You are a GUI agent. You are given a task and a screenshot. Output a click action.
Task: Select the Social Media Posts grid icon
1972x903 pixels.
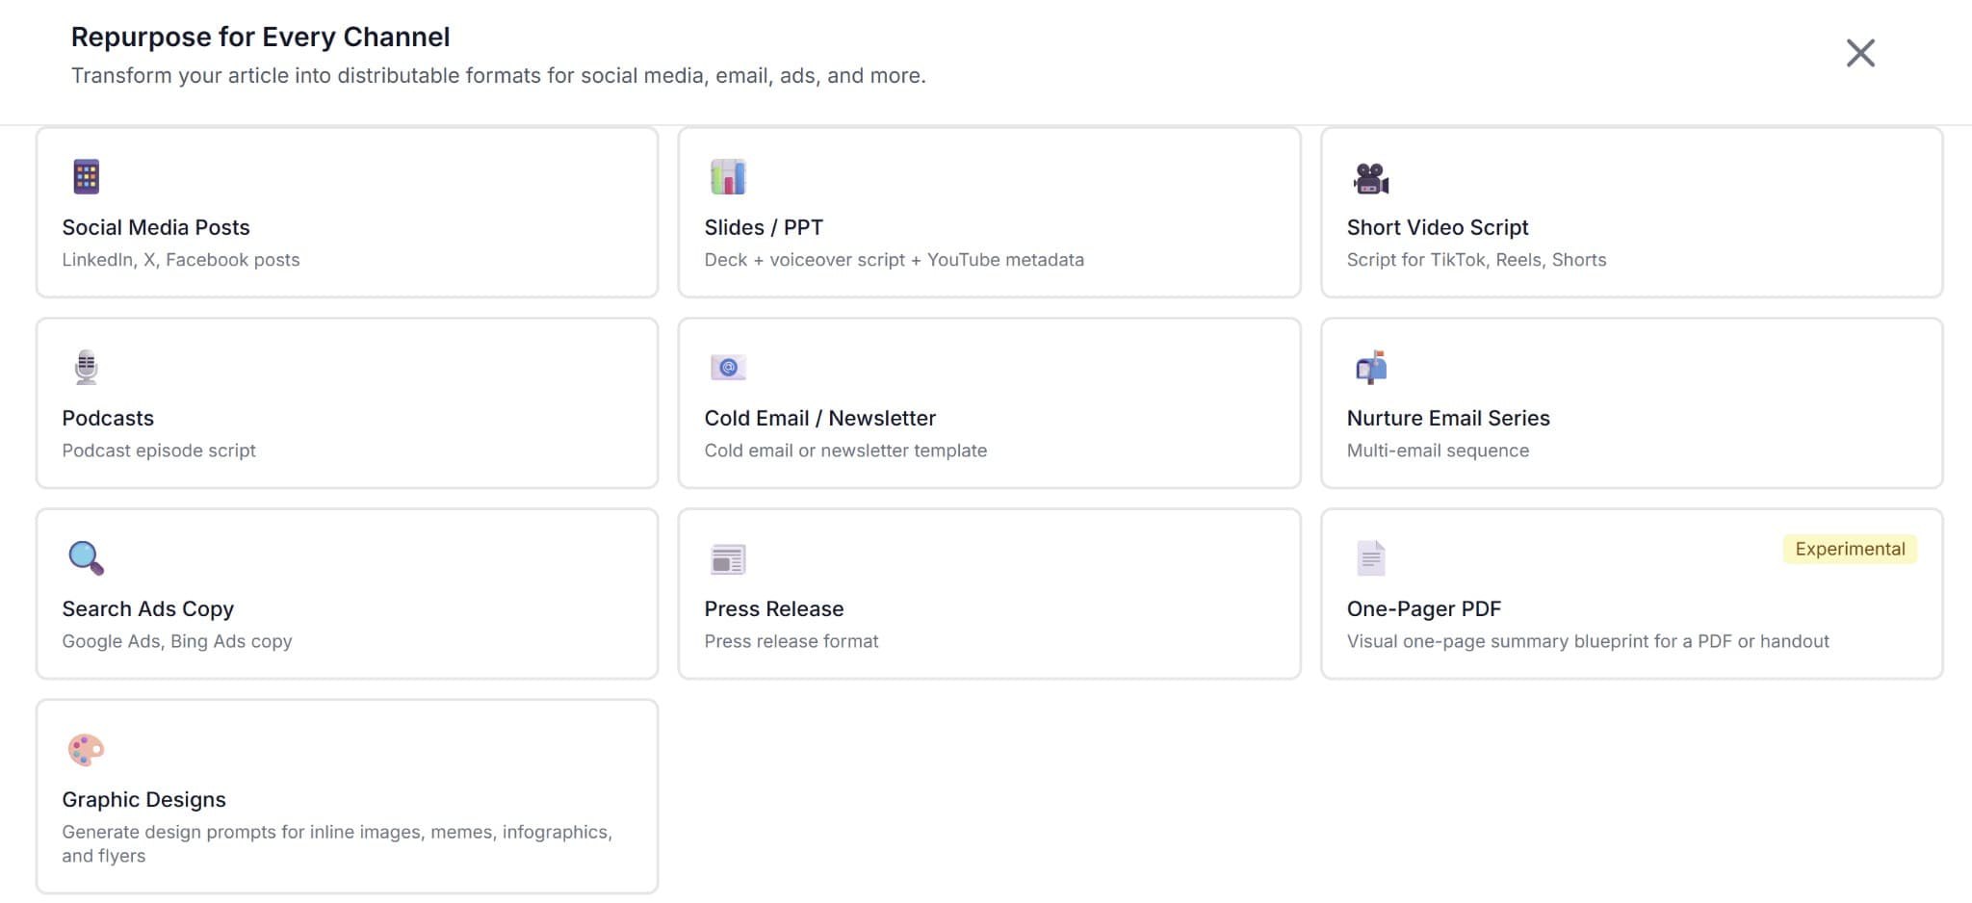coord(85,175)
